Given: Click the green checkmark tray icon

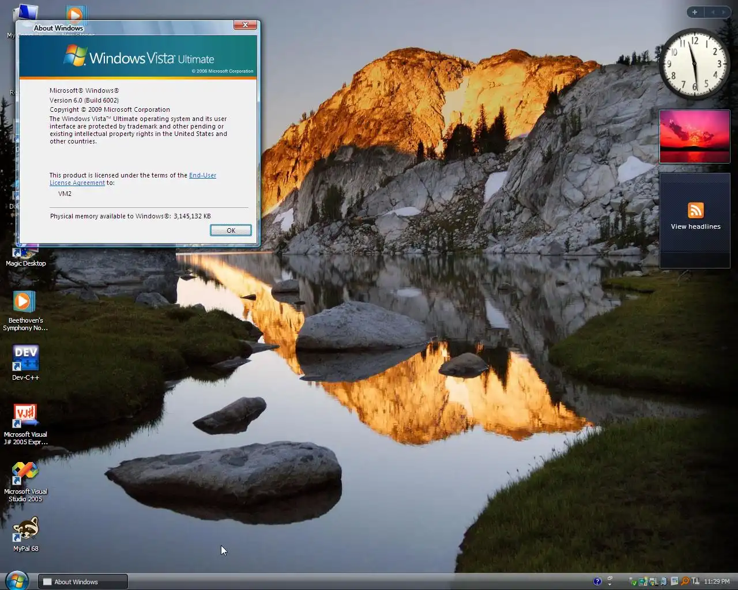Looking at the screenshot, I should pyautogui.click(x=634, y=583).
